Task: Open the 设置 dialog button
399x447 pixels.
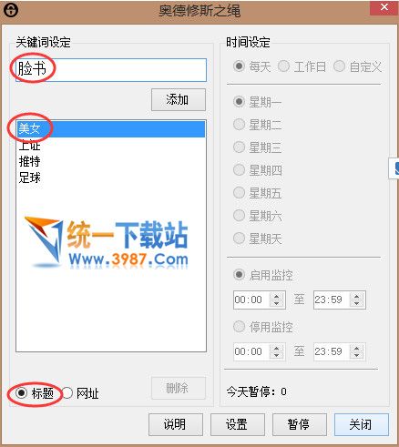Action: [x=238, y=424]
